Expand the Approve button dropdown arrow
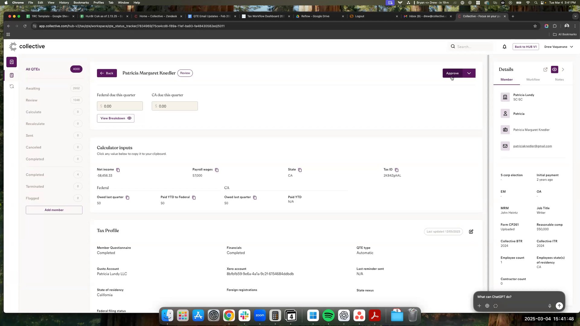 pyautogui.click(x=469, y=73)
